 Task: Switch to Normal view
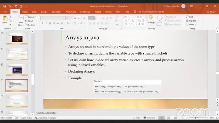[x=162, y=118]
